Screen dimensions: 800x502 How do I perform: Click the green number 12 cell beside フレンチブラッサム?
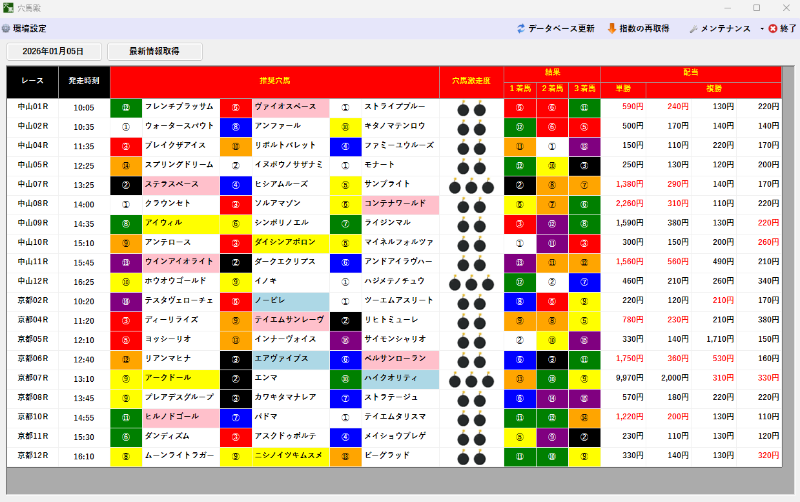126,107
